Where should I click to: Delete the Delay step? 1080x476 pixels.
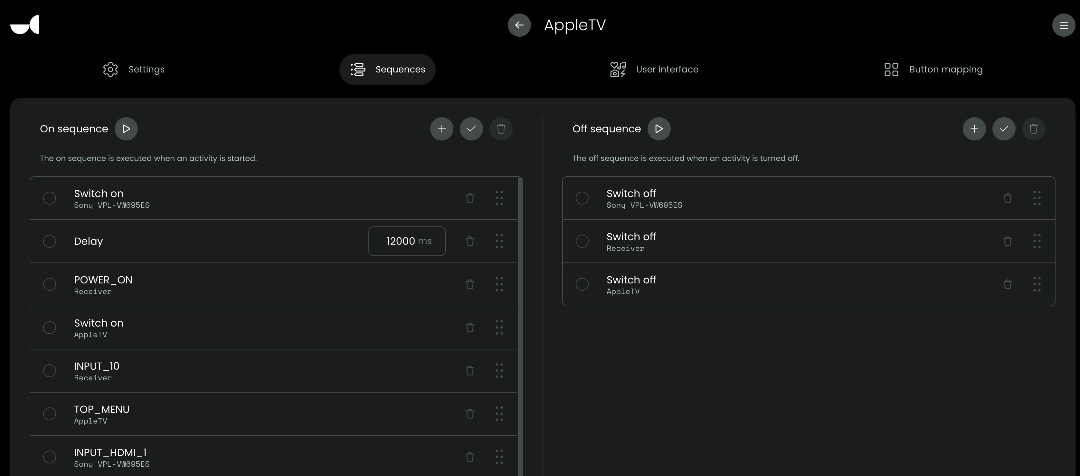pyautogui.click(x=470, y=241)
